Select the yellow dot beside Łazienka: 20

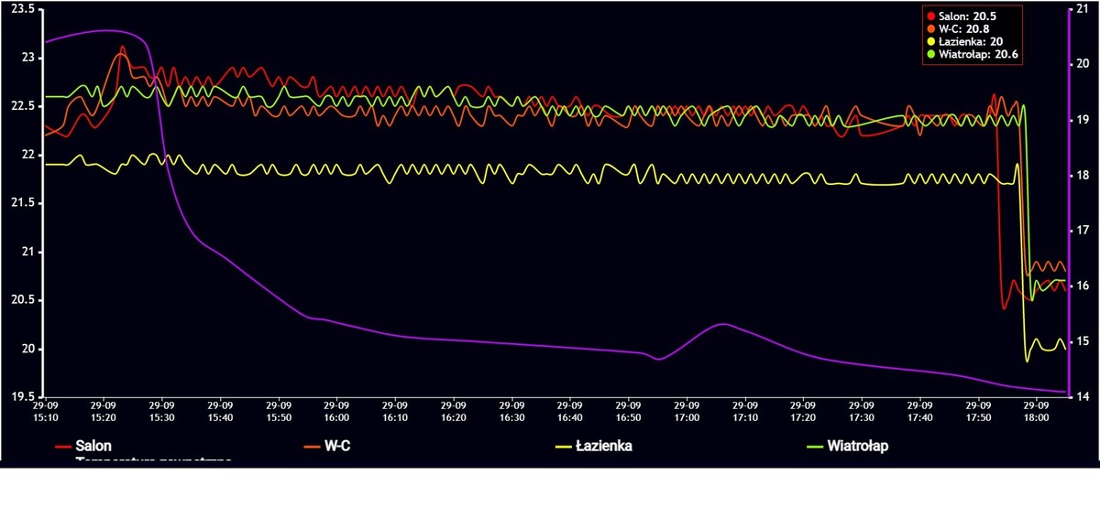click(x=931, y=42)
